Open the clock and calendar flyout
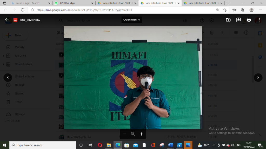This screenshot has height=149, width=266. pos(249,145)
